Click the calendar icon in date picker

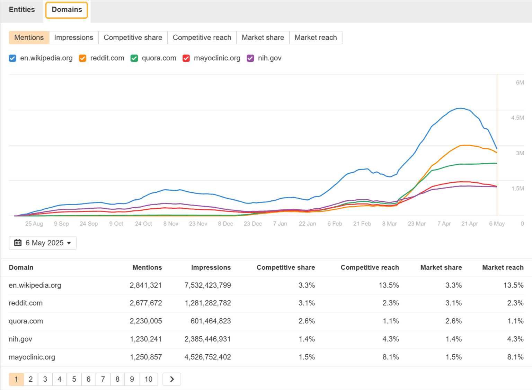(18, 243)
